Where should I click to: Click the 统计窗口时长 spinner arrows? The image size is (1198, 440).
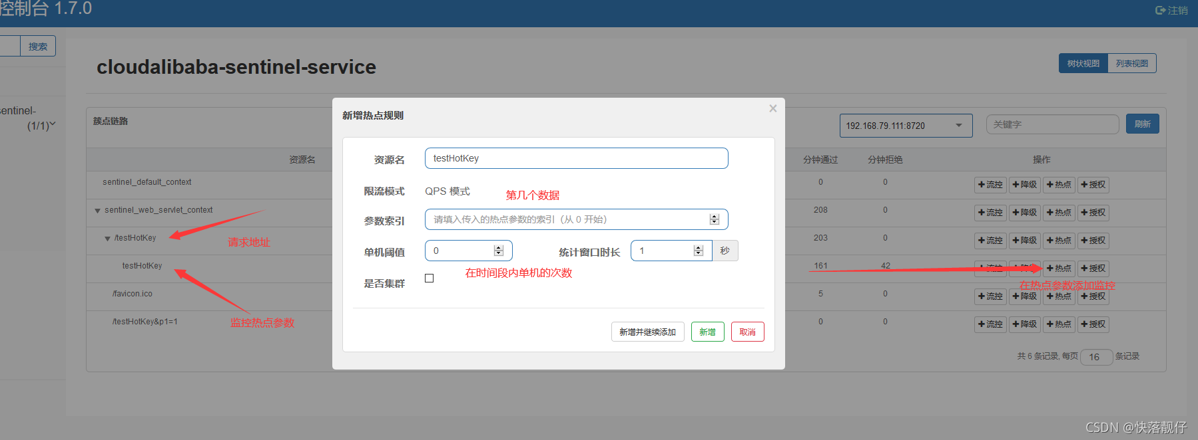click(x=698, y=251)
